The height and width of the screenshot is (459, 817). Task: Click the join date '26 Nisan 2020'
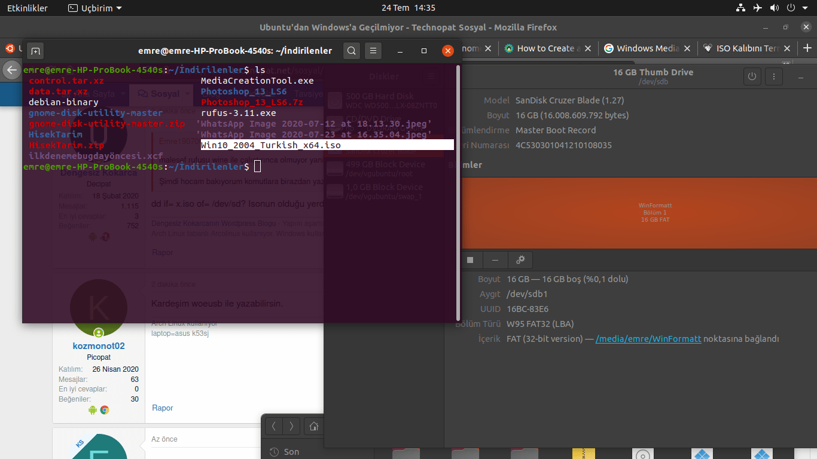(x=115, y=369)
